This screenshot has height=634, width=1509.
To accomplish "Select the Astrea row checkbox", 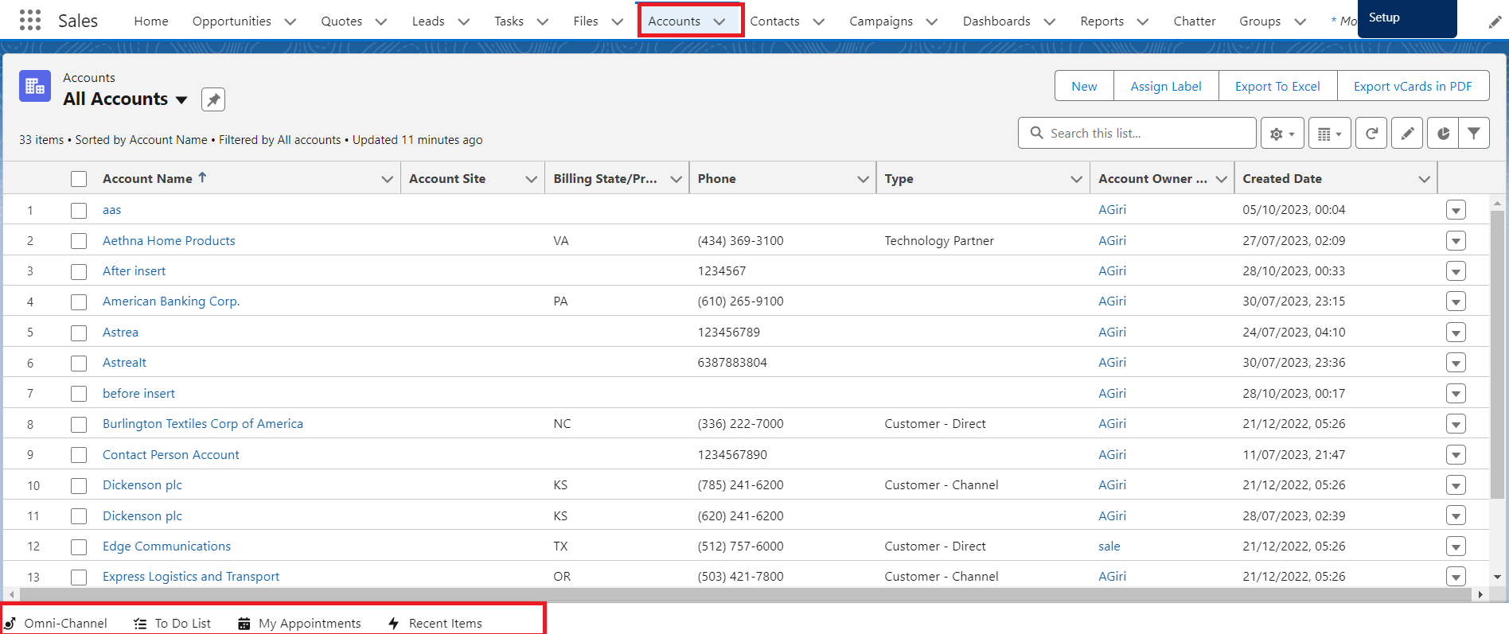I will click(x=79, y=333).
